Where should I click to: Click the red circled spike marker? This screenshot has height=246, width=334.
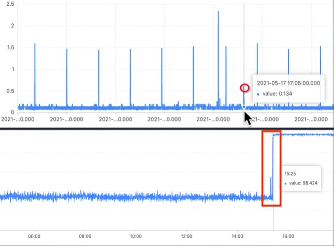point(244,88)
